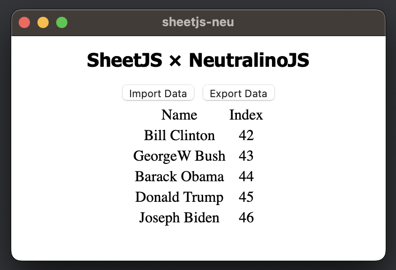The height and width of the screenshot is (270, 396).
Task: Click the Joseph Biden table cell
Action: pos(179,218)
